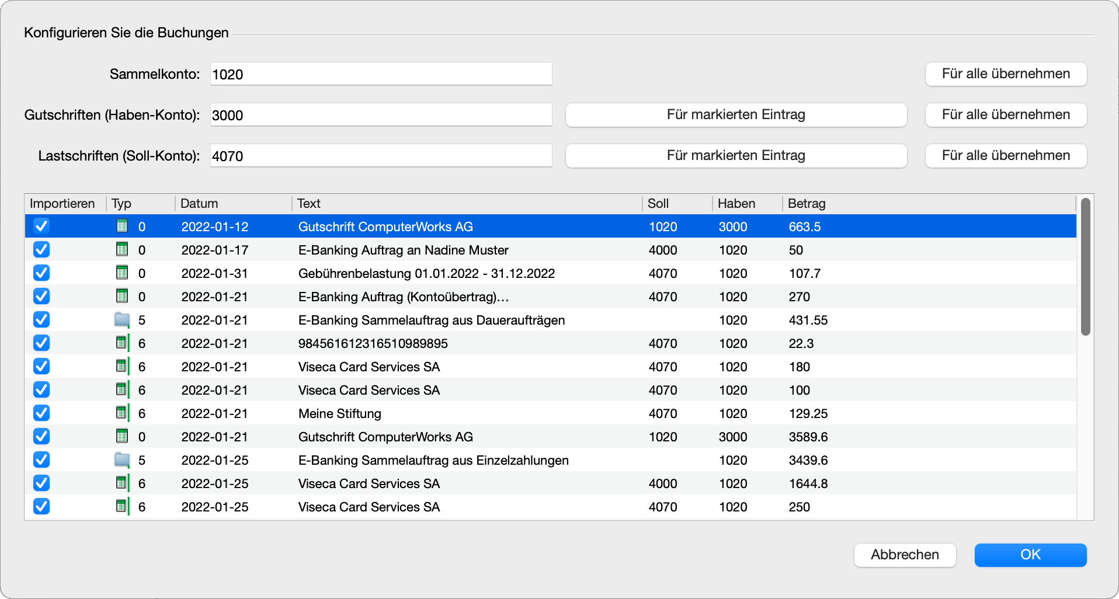This screenshot has height=599, width=1119.
Task: Click folder icon of Sammelauftrag aus Daueraufträgen
Action: [122, 319]
